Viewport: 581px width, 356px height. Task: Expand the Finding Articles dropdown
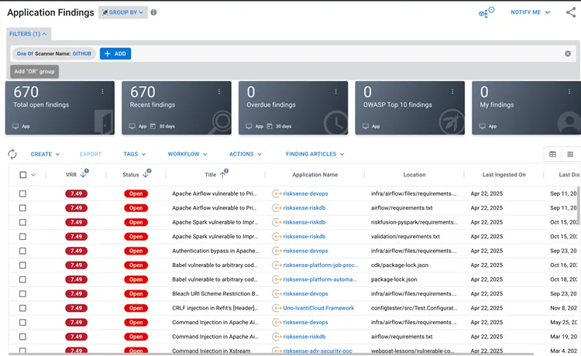(315, 154)
